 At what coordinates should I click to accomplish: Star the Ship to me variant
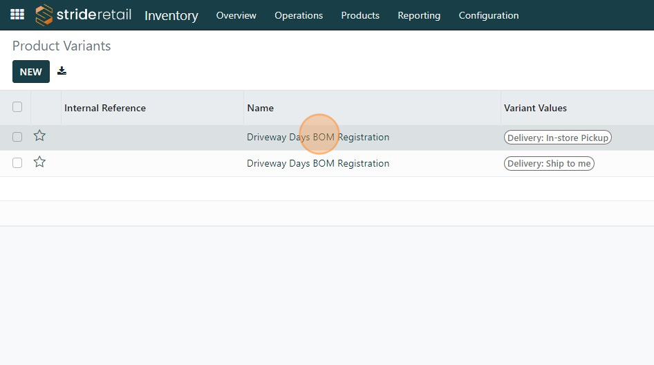tap(39, 162)
